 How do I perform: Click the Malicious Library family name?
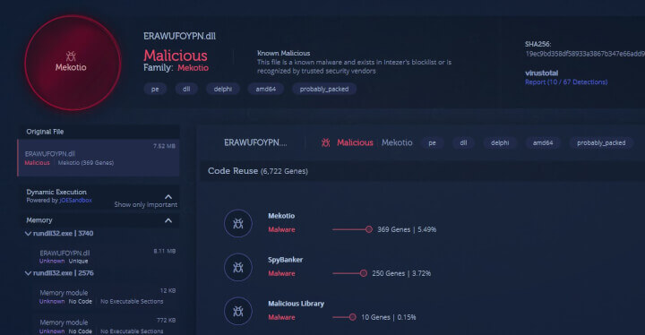(297, 304)
